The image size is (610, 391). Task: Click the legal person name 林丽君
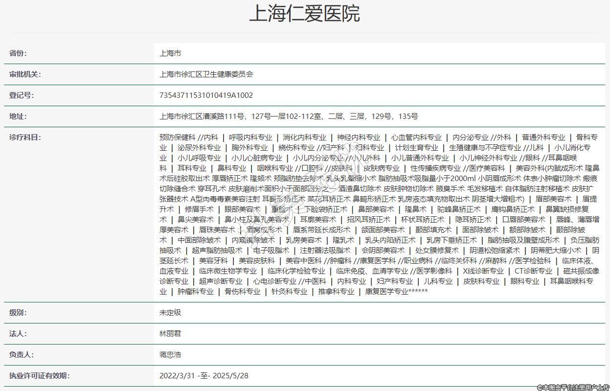[x=170, y=334]
